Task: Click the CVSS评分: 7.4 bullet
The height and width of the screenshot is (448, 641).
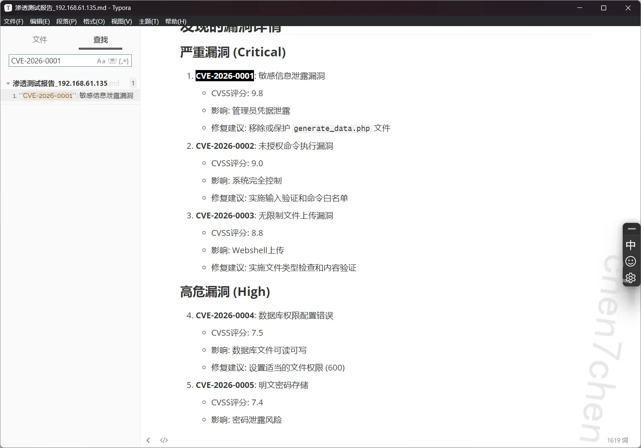Action: (237, 402)
